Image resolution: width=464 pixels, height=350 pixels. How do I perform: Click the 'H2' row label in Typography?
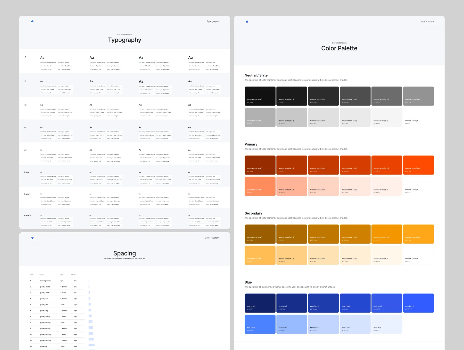25,81
